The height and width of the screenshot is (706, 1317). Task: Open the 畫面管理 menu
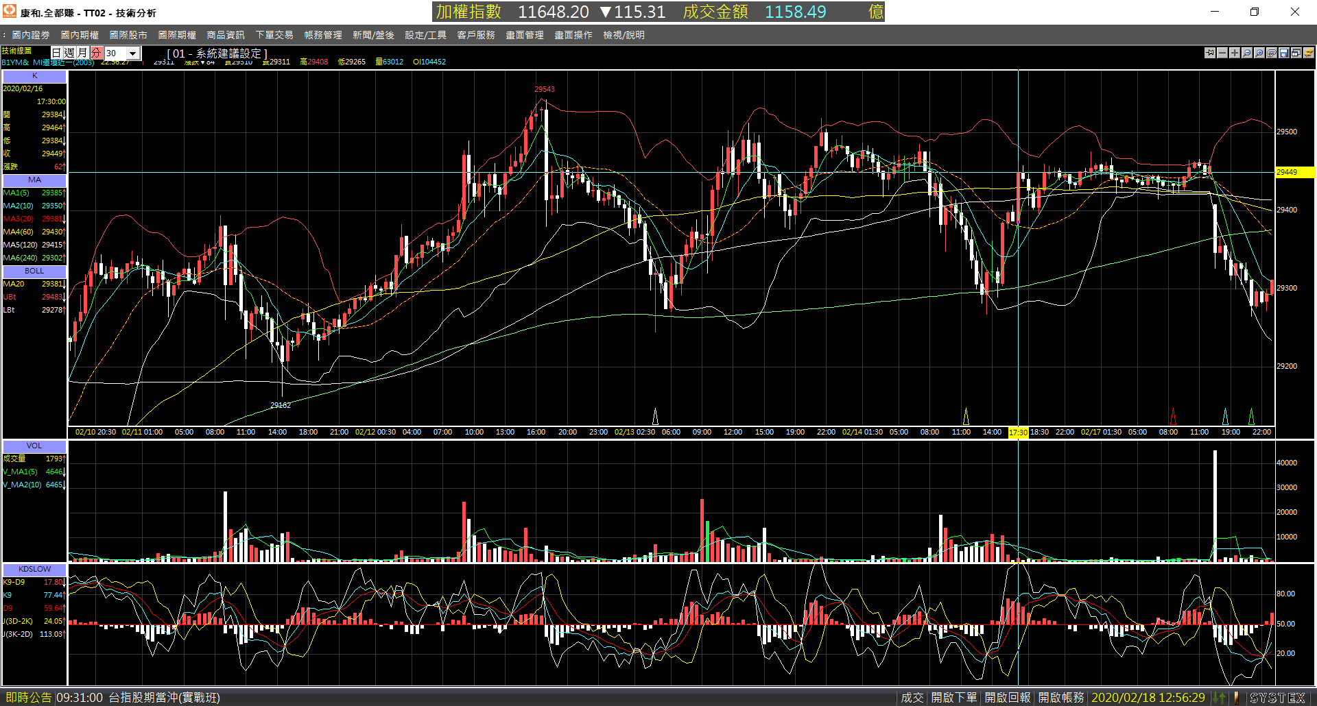click(x=525, y=35)
